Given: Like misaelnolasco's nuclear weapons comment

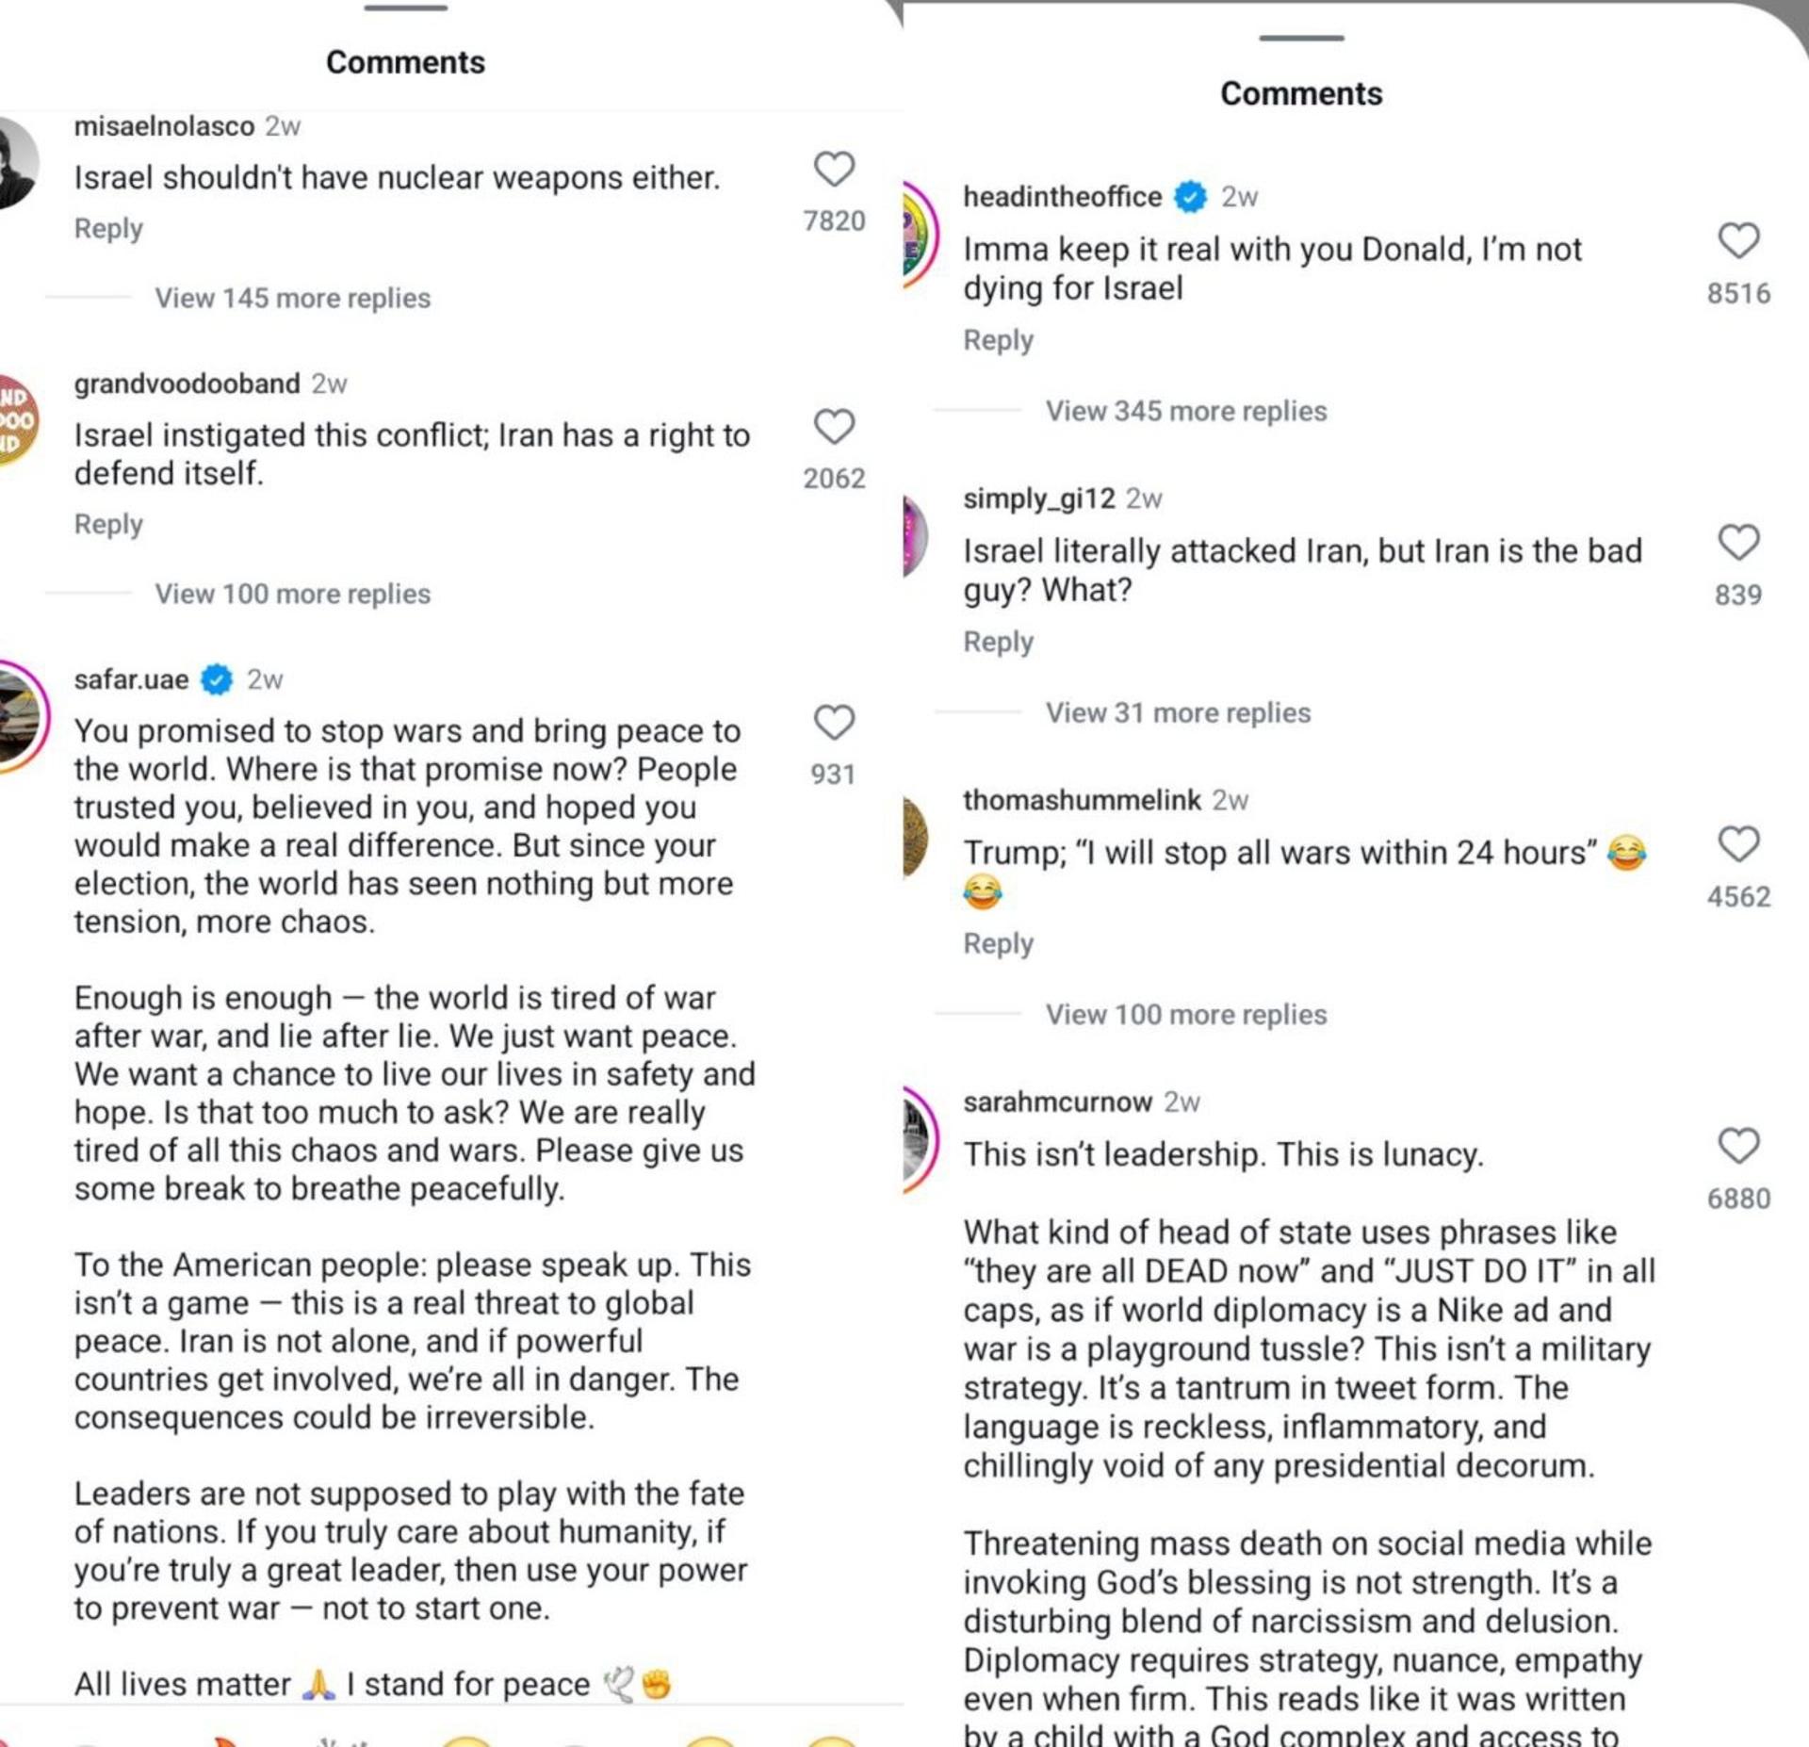Looking at the screenshot, I should pos(834,170).
